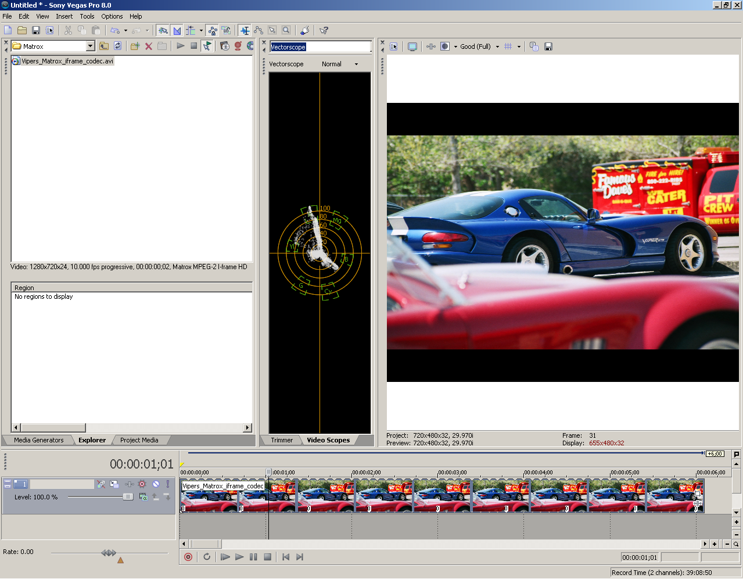Click the Refresh icon in Explorer toolbar

(x=118, y=46)
